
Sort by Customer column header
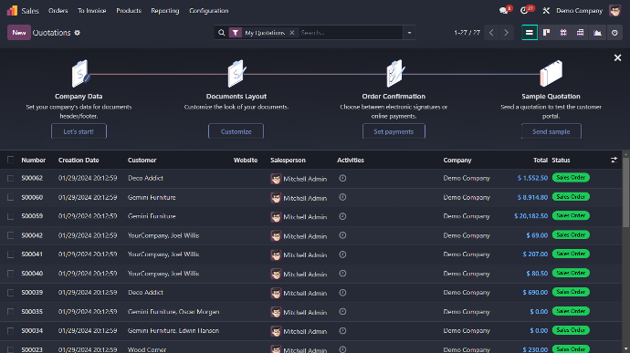pyautogui.click(x=142, y=160)
